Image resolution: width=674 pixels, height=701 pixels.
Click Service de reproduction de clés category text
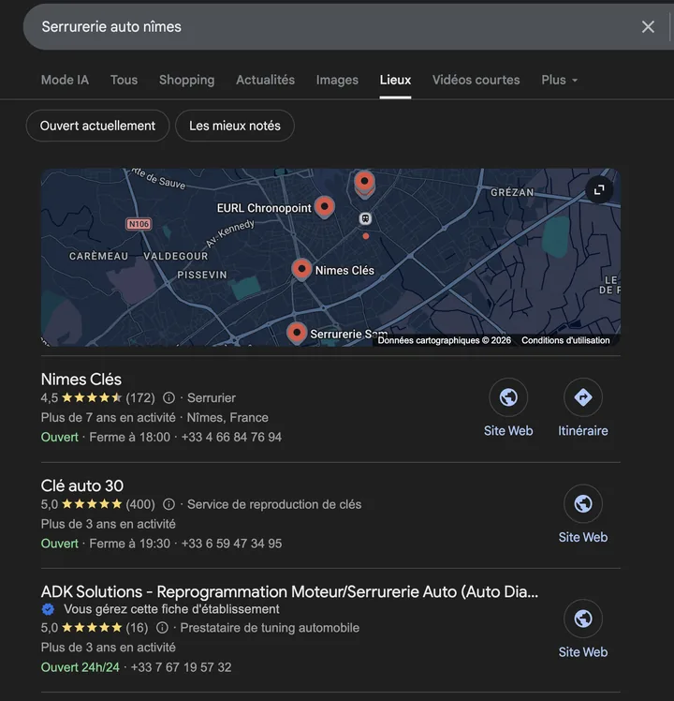(x=274, y=504)
